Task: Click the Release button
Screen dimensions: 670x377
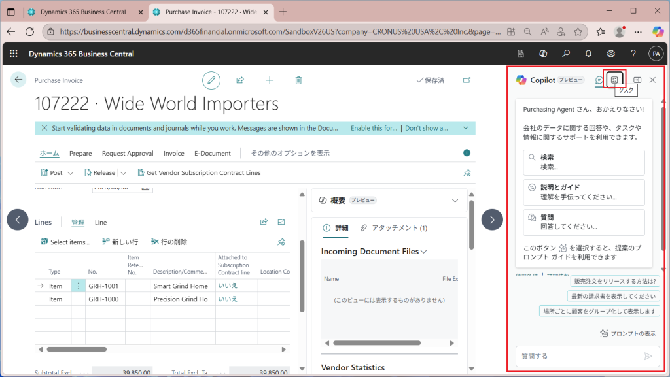Action: (100, 172)
